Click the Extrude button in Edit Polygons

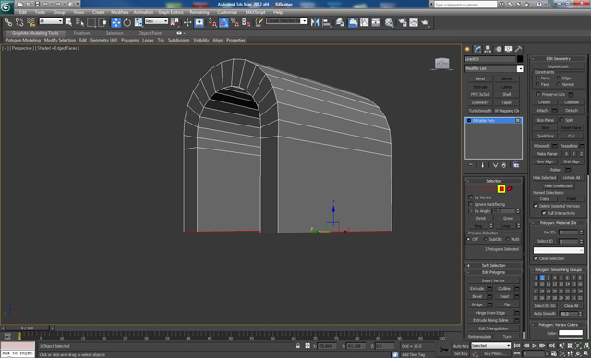click(x=477, y=289)
